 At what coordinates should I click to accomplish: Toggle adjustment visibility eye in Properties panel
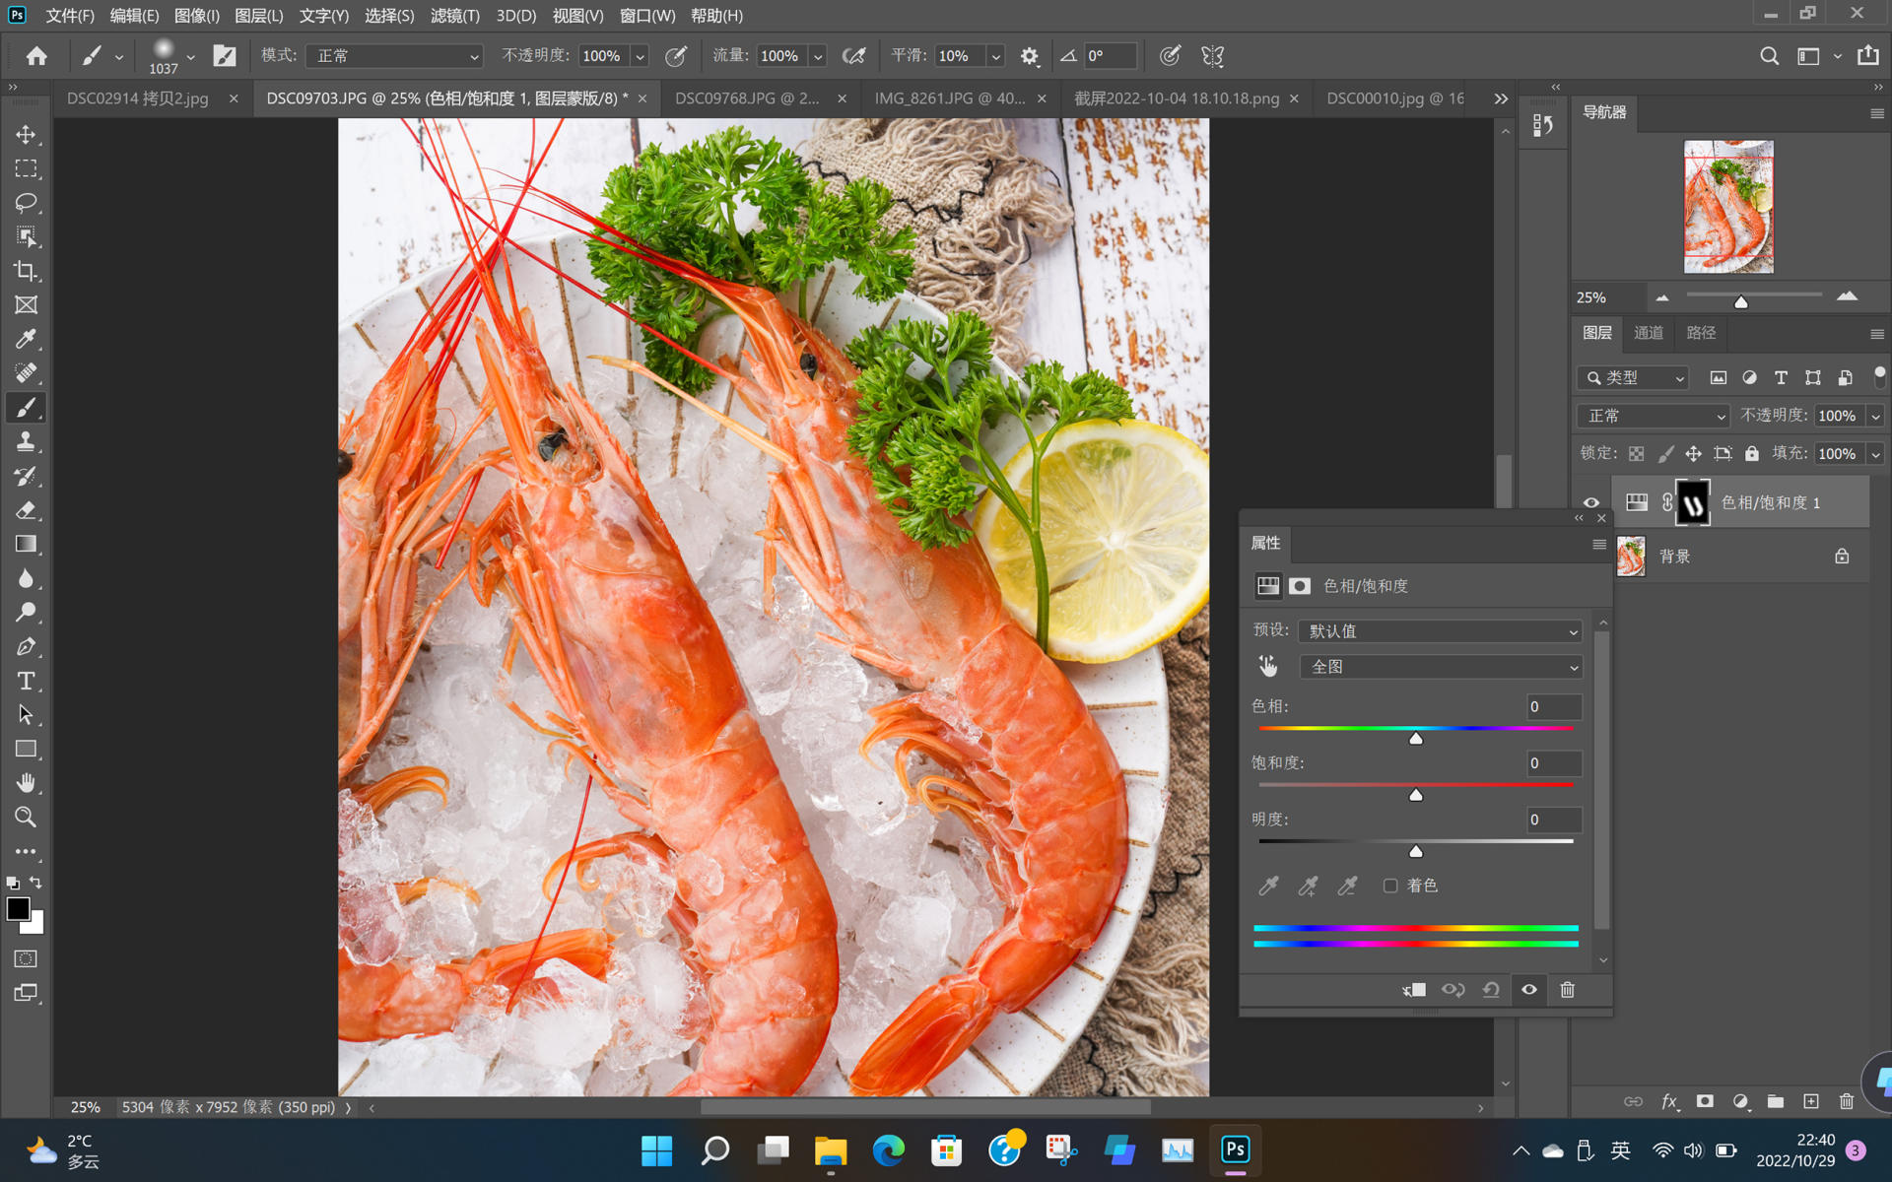1528,990
